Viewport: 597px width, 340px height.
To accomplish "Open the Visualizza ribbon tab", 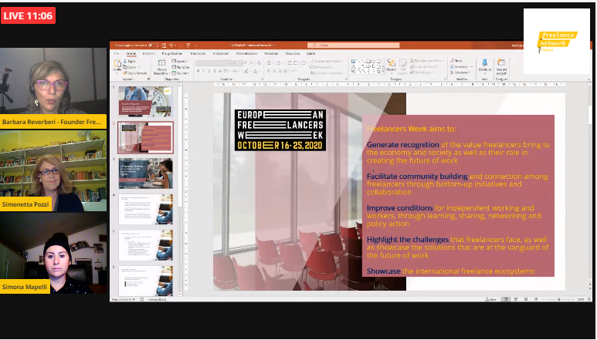I will pos(293,53).
